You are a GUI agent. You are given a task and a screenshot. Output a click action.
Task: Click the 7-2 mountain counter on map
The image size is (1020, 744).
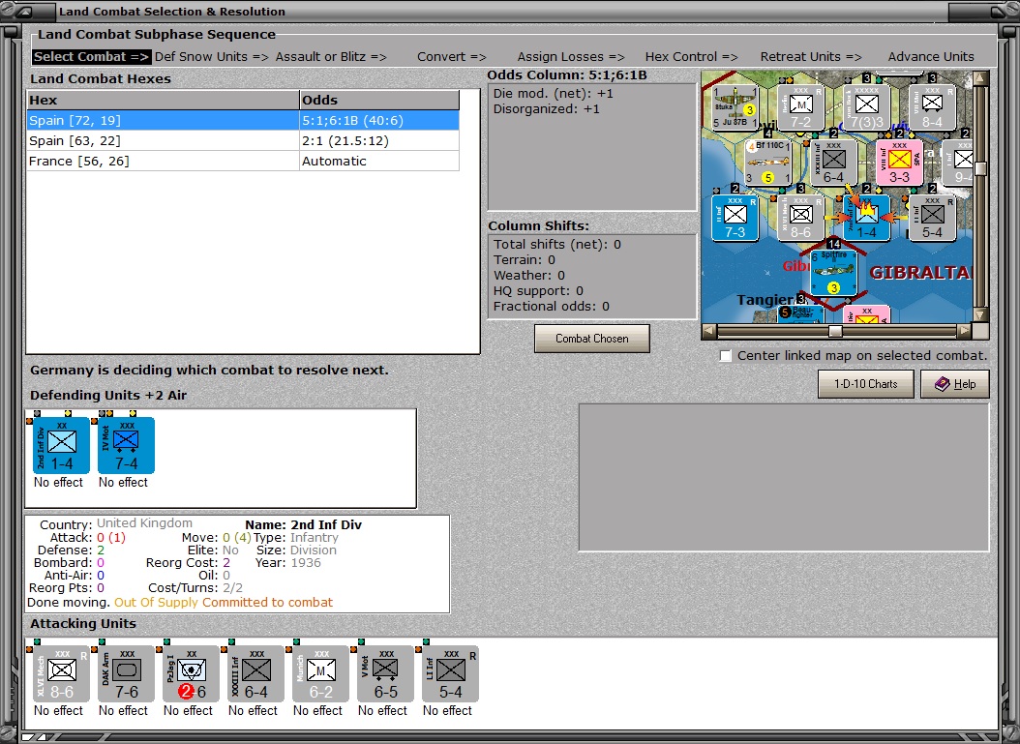tap(800, 106)
